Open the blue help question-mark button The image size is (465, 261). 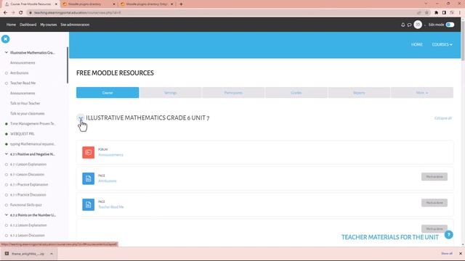[x=449, y=235]
